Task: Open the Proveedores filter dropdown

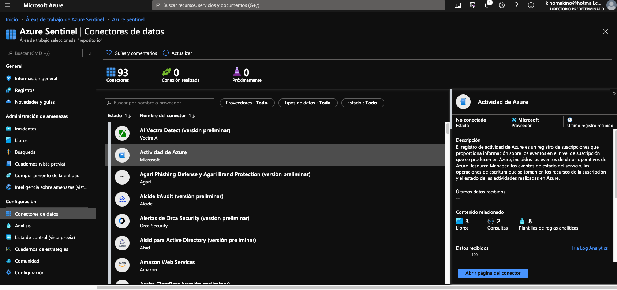Action: point(247,103)
